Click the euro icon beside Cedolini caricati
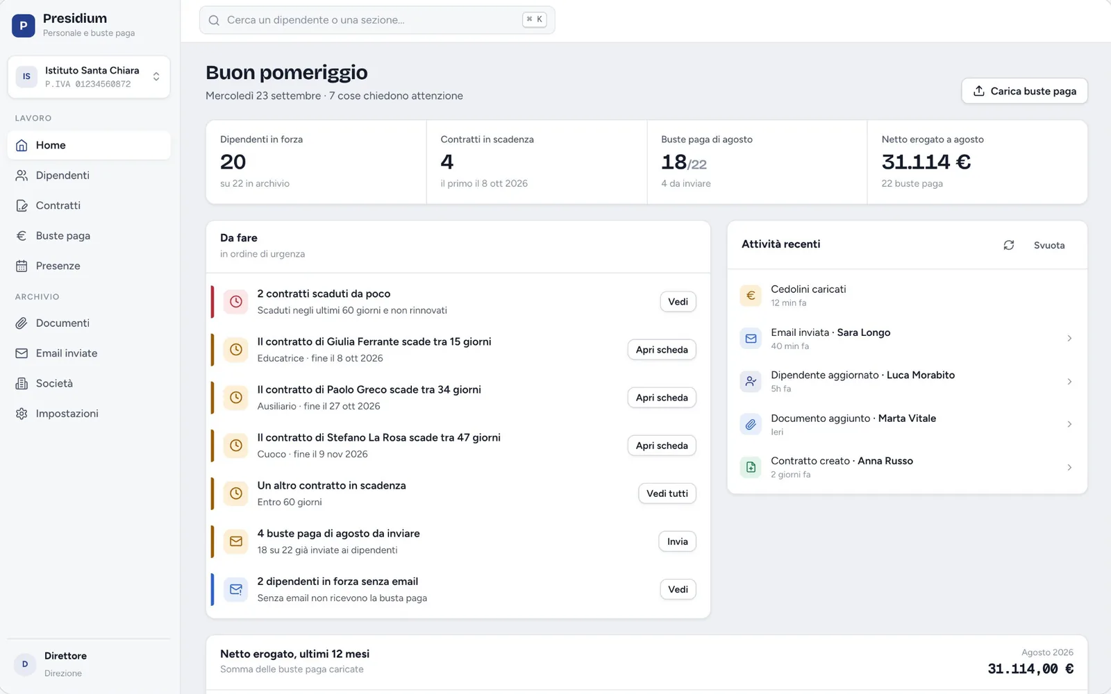This screenshot has height=694, width=1111. click(751, 296)
